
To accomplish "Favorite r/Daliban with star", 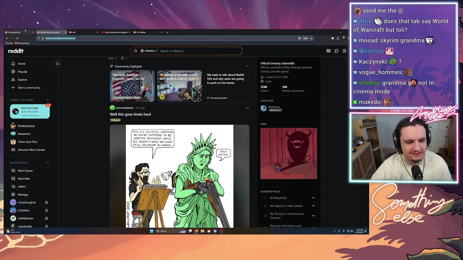I will 46,210.
